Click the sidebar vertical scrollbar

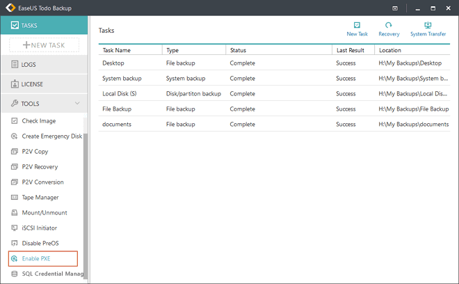86,202
